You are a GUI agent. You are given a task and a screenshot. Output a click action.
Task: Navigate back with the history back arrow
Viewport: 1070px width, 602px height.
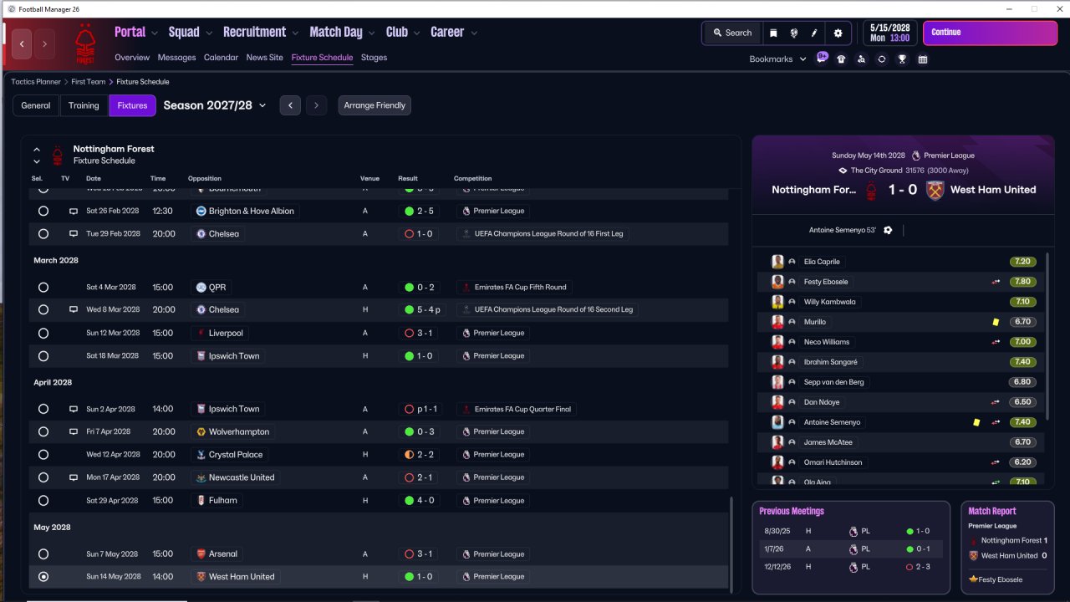[22, 43]
